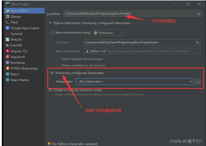Select the React Native project type
The height and width of the screenshot is (146, 206).
click(x=24, y=80)
